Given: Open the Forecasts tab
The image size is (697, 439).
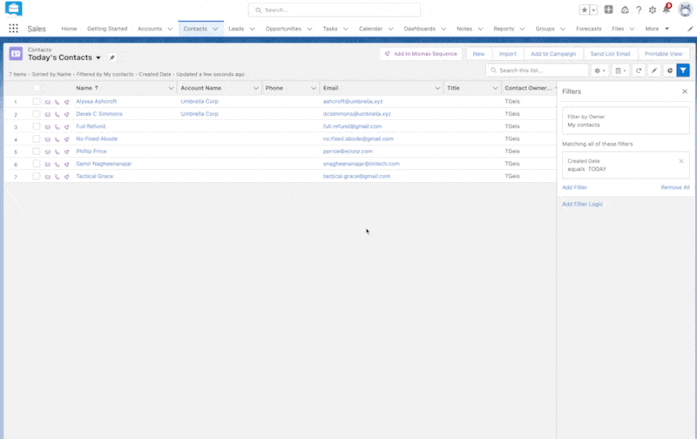Looking at the screenshot, I should pos(588,29).
